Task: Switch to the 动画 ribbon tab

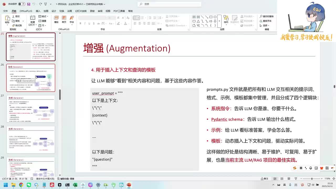Action: point(70,11)
